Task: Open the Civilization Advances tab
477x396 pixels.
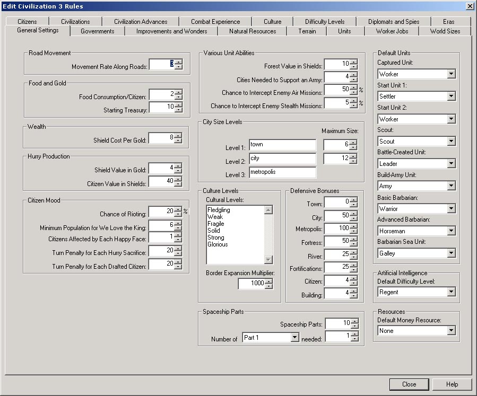Action: [141, 21]
